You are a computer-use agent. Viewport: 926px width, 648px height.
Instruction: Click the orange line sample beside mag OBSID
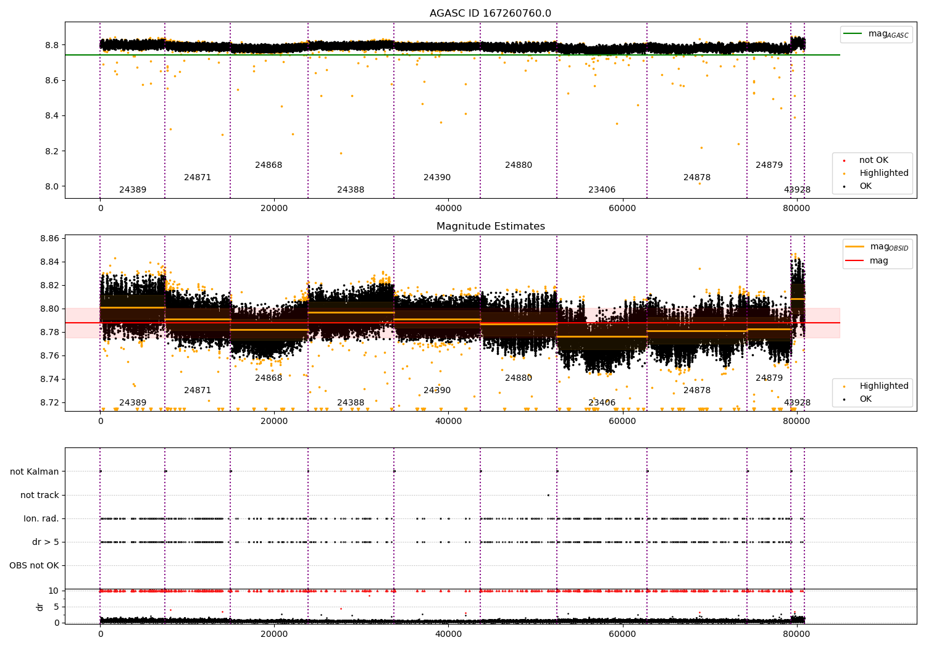(855, 246)
